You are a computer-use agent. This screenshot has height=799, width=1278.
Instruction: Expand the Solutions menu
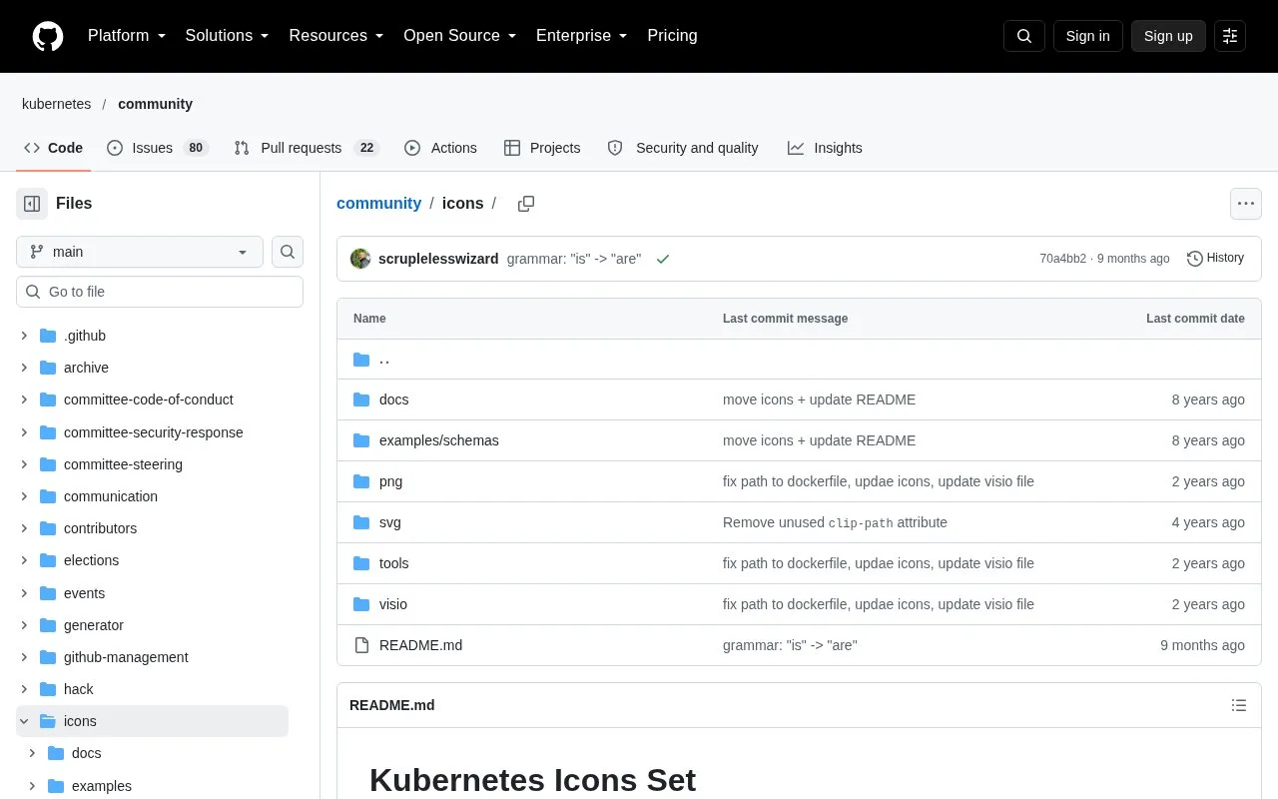228,36
